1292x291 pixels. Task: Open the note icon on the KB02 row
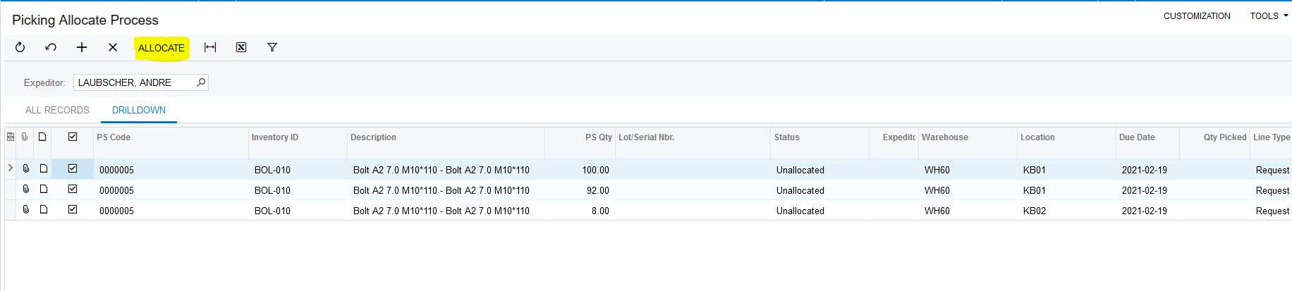click(x=44, y=209)
